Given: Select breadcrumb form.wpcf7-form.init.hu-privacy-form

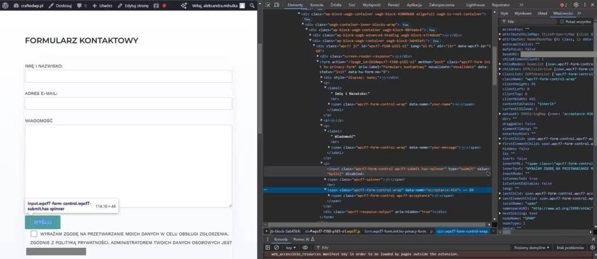Looking at the screenshot, I should (395, 231).
